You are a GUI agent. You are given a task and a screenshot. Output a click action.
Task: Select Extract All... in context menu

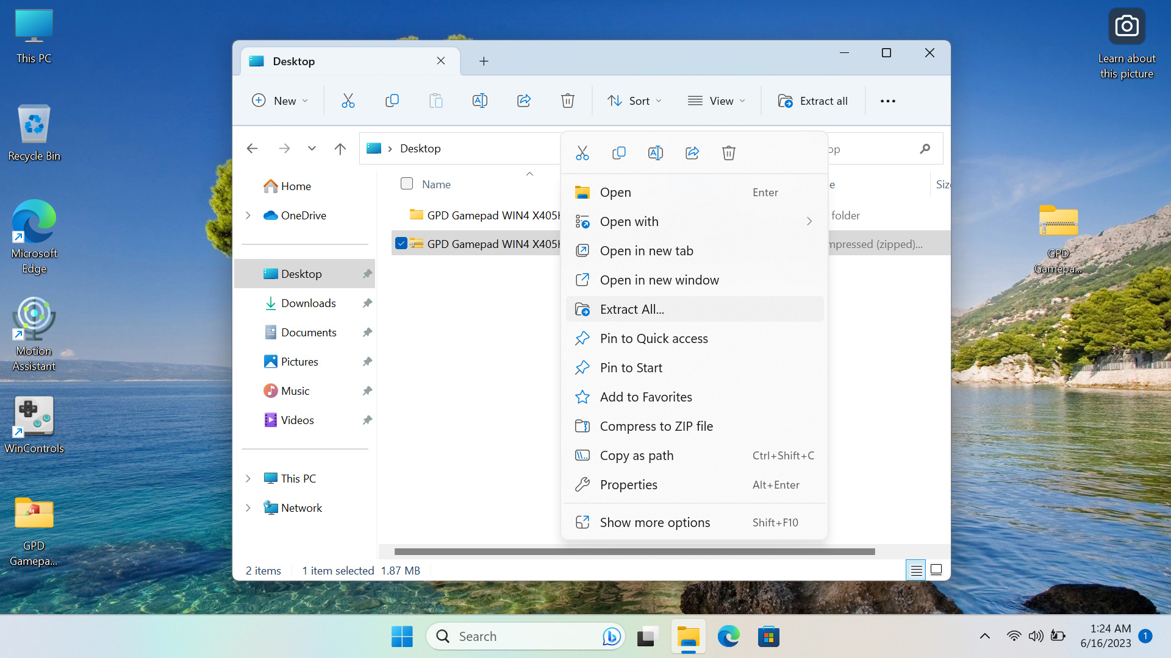coord(632,310)
